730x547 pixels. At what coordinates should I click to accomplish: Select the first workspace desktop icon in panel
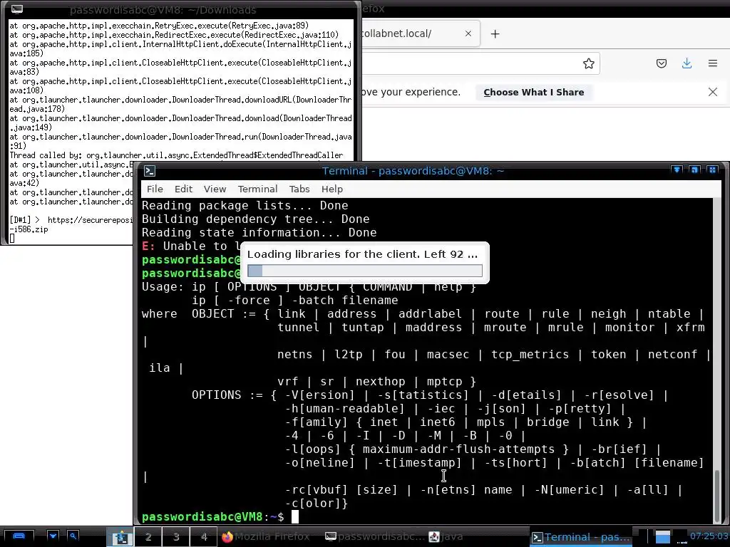coord(120,537)
